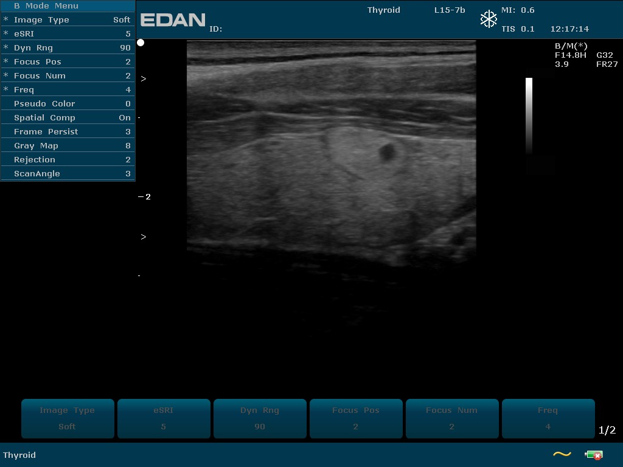Click the white probe orientation dot
623x467 pixels.
click(x=141, y=43)
